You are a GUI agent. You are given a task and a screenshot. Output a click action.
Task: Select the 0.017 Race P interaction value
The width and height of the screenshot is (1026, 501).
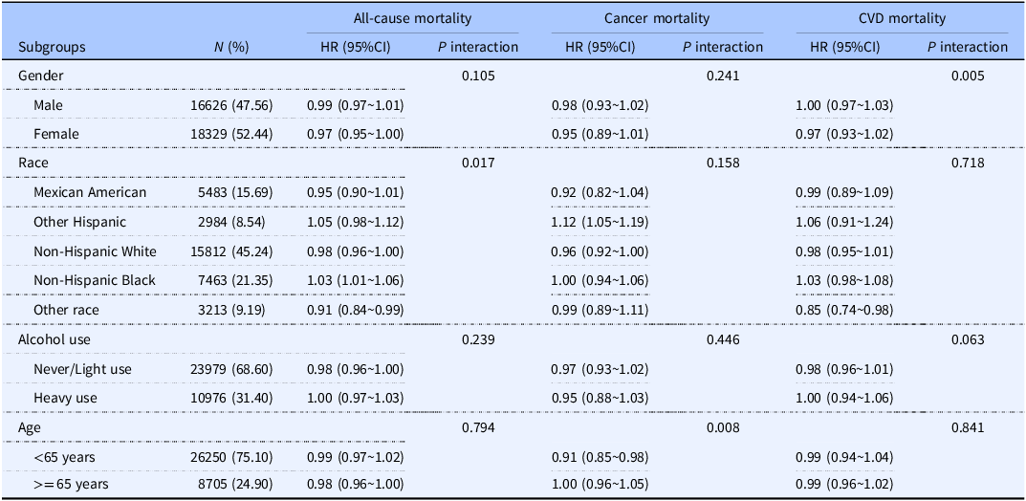point(478,163)
